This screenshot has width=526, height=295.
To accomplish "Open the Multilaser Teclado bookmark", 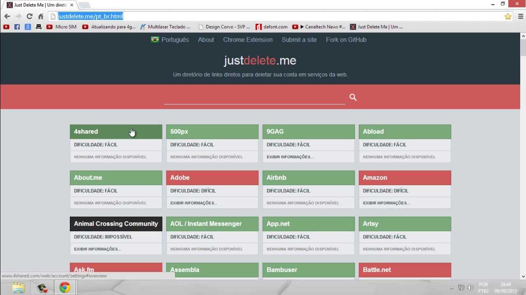I will 165,27.
